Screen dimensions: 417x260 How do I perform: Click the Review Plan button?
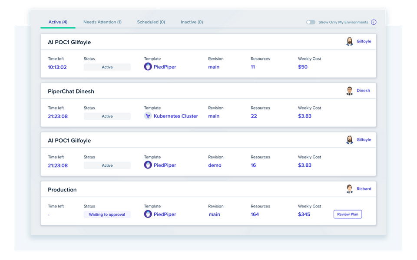347,214
